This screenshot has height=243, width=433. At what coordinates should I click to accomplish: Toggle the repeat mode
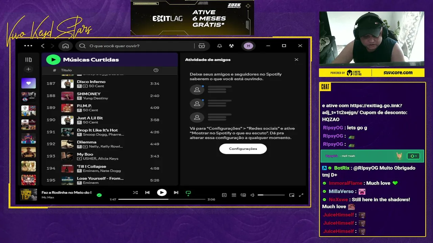[188, 193]
